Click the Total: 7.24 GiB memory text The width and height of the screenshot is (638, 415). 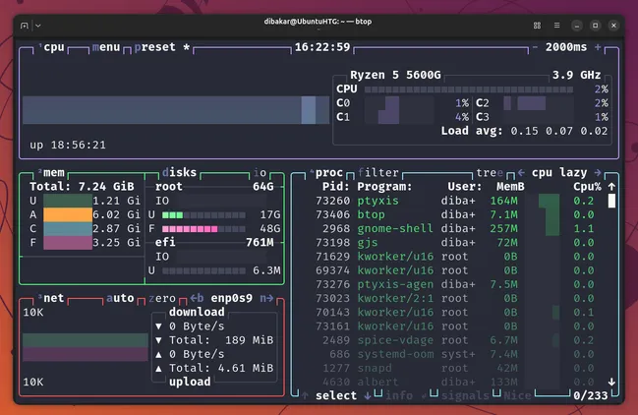click(x=82, y=186)
